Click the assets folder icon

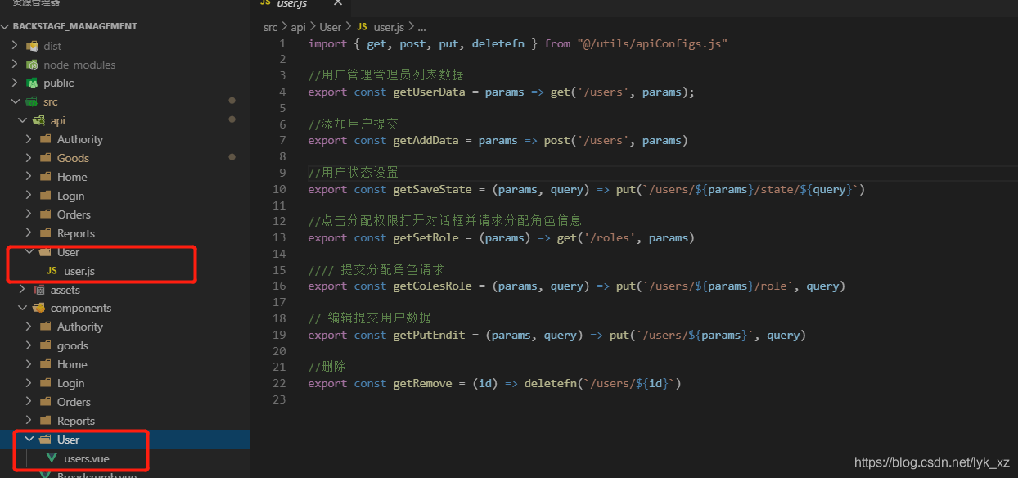tap(38, 290)
